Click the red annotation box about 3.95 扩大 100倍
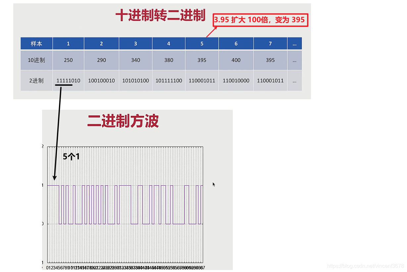The height and width of the screenshot is (272, 407). point(260,20)
